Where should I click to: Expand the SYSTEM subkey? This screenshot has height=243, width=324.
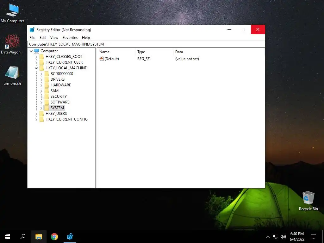(41, 108)
